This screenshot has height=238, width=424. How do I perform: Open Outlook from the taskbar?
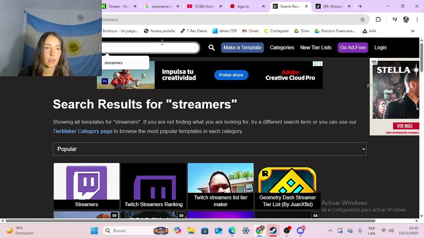218,230
